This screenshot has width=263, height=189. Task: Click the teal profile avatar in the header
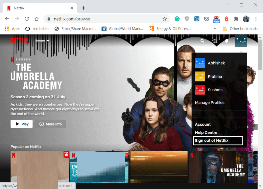tap(241, 41)
